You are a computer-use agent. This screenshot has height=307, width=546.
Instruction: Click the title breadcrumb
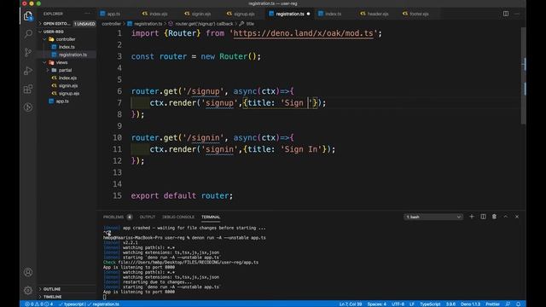(x=250, y=24)
